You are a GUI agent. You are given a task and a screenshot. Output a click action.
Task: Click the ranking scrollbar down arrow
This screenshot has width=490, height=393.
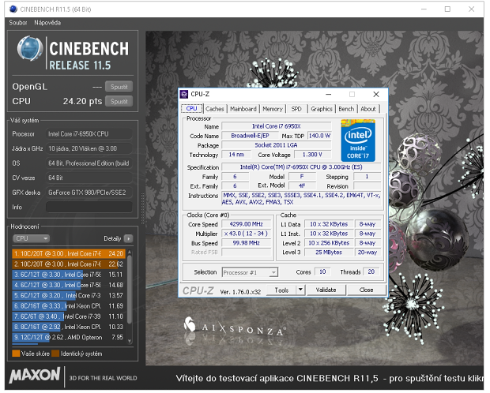pos(130,342)
